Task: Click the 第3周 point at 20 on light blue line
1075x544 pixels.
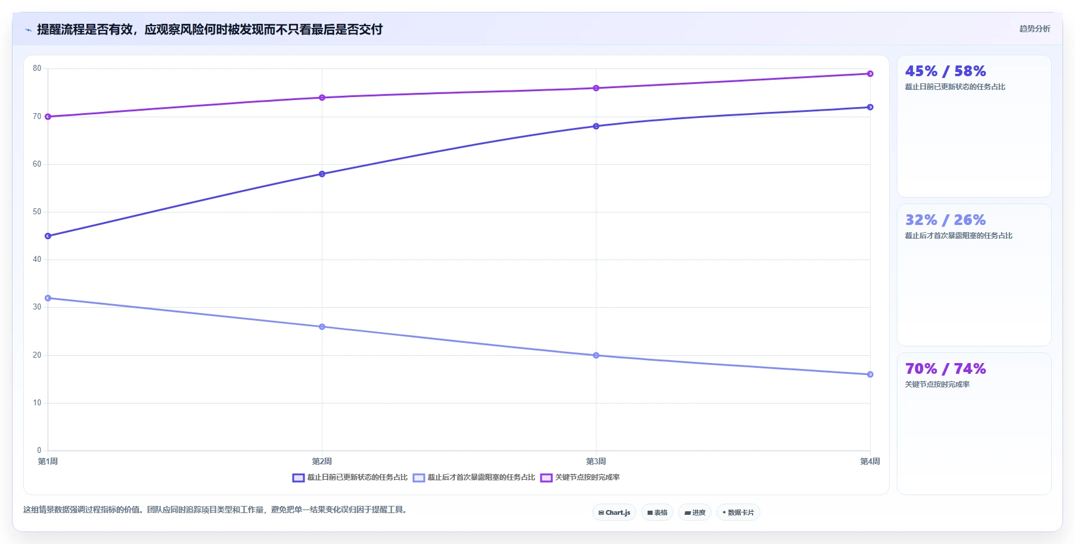Action: point(596,355)
